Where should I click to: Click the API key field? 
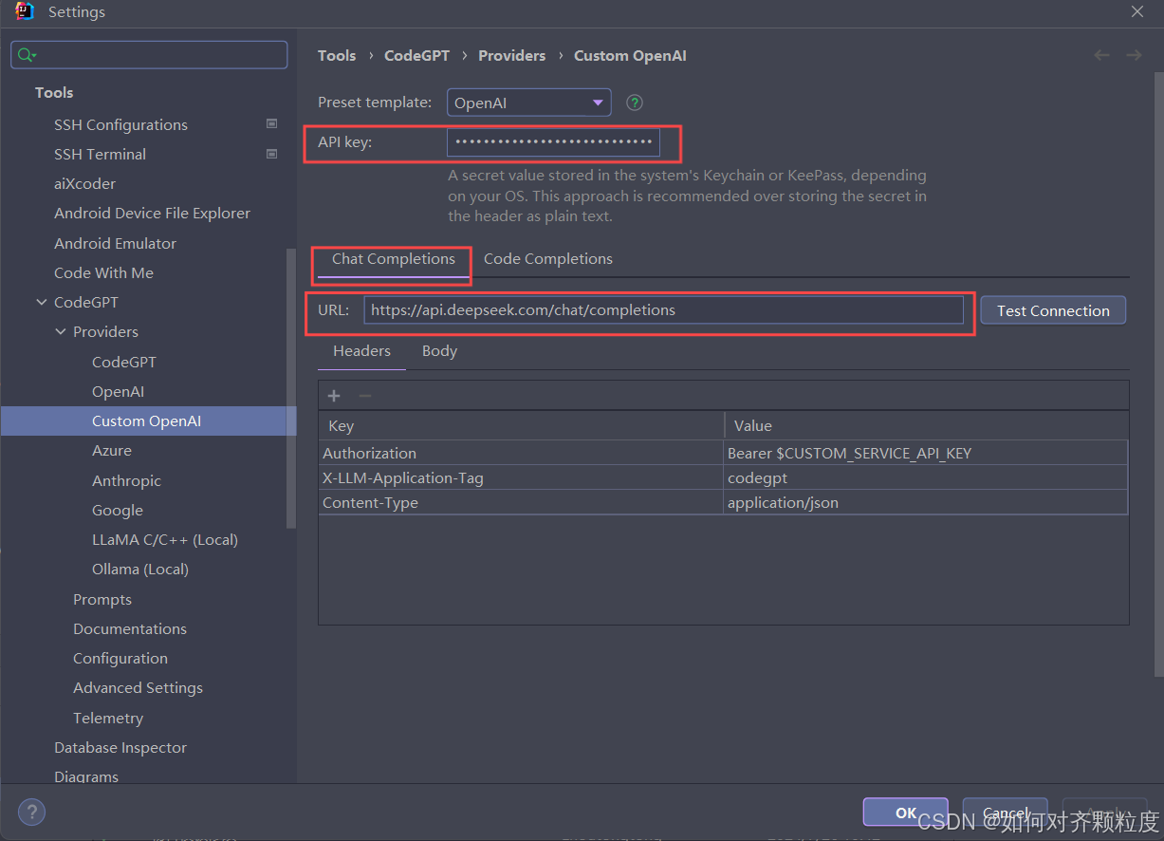pos(553,142)
